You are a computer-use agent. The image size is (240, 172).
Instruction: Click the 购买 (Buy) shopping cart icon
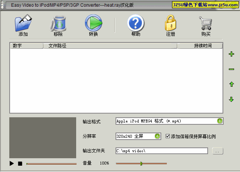click(205, 23)
